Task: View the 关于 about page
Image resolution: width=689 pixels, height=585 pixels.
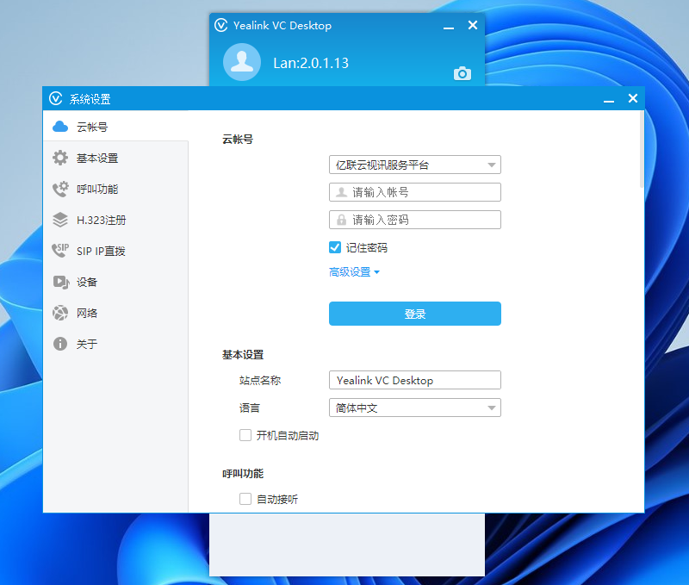Action: [x=115, y=344]
